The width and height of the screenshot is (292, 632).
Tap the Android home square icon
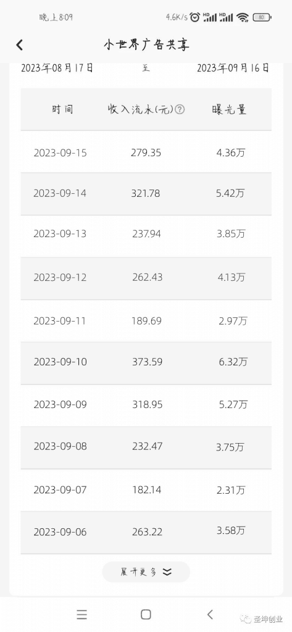click(x=146, y=614)
